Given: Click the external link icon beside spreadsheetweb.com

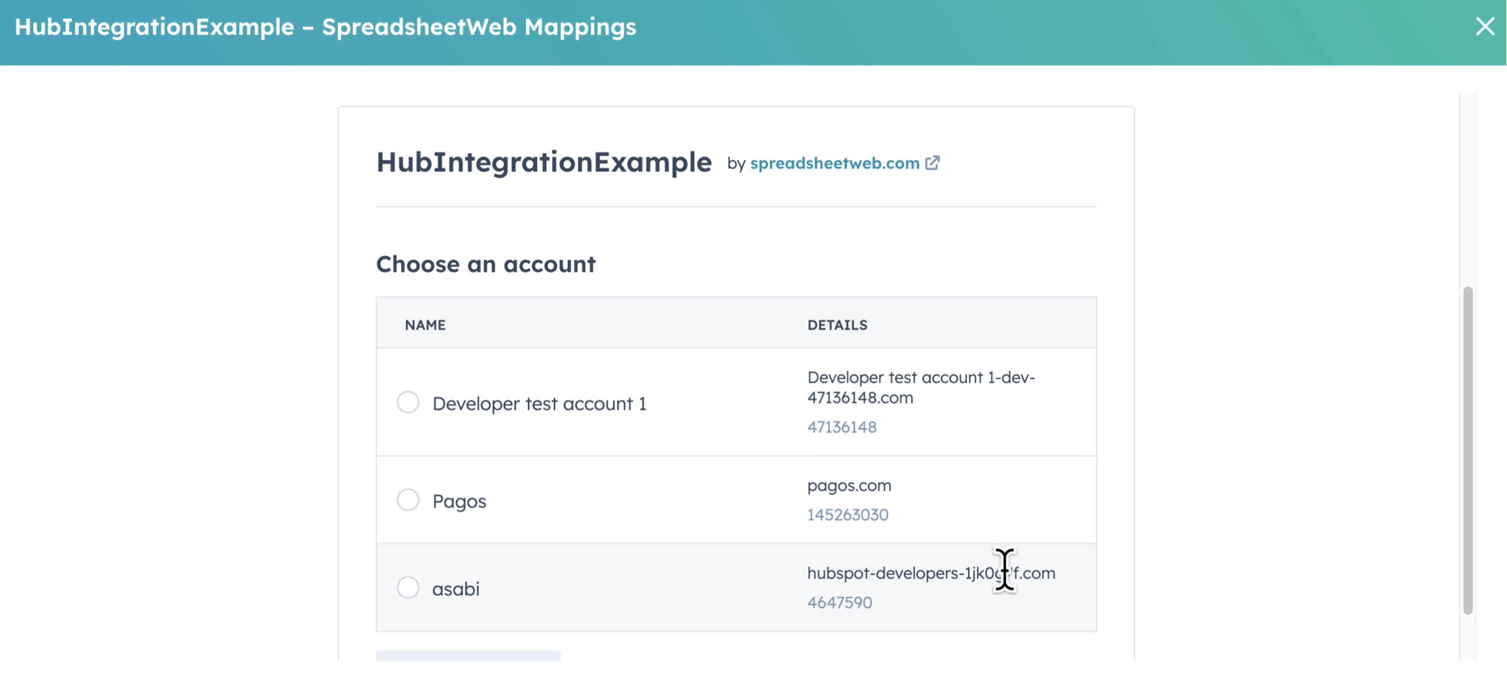Looking at the screenshot, I should click(933, 163).
